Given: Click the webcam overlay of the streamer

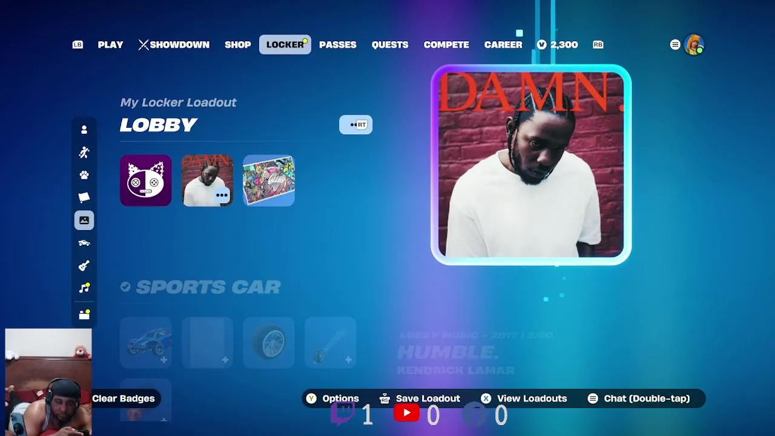Looking at the screenshot, I should [48, 382].
